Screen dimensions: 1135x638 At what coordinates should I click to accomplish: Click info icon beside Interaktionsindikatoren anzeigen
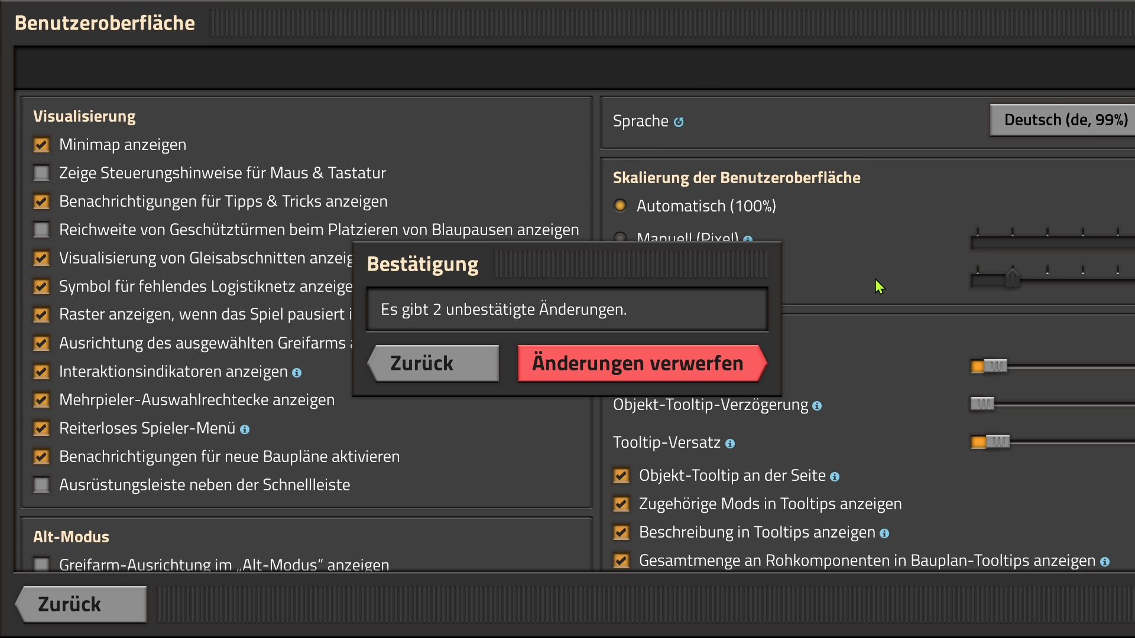pyautogui.click(x=297, y=373)
